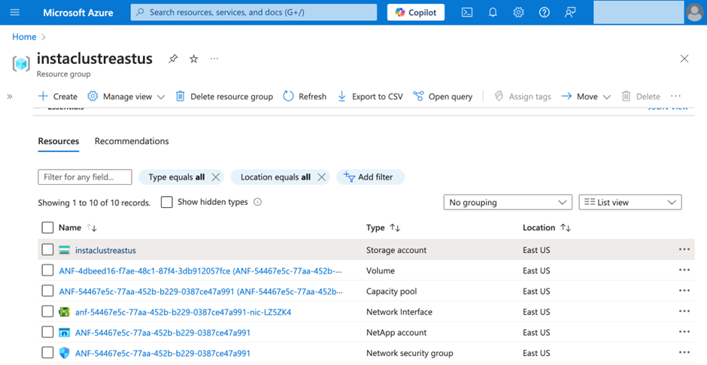Sort by Location column arrows
Image resolution: width=707 pixels, height=365 pixels.
(566, 228)
